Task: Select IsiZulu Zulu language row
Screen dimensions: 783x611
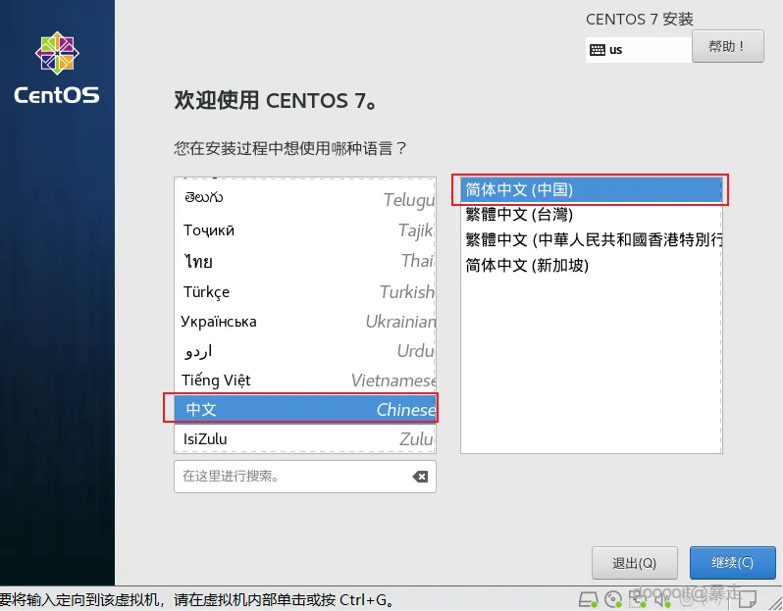Action: click(x=305, y=439)
